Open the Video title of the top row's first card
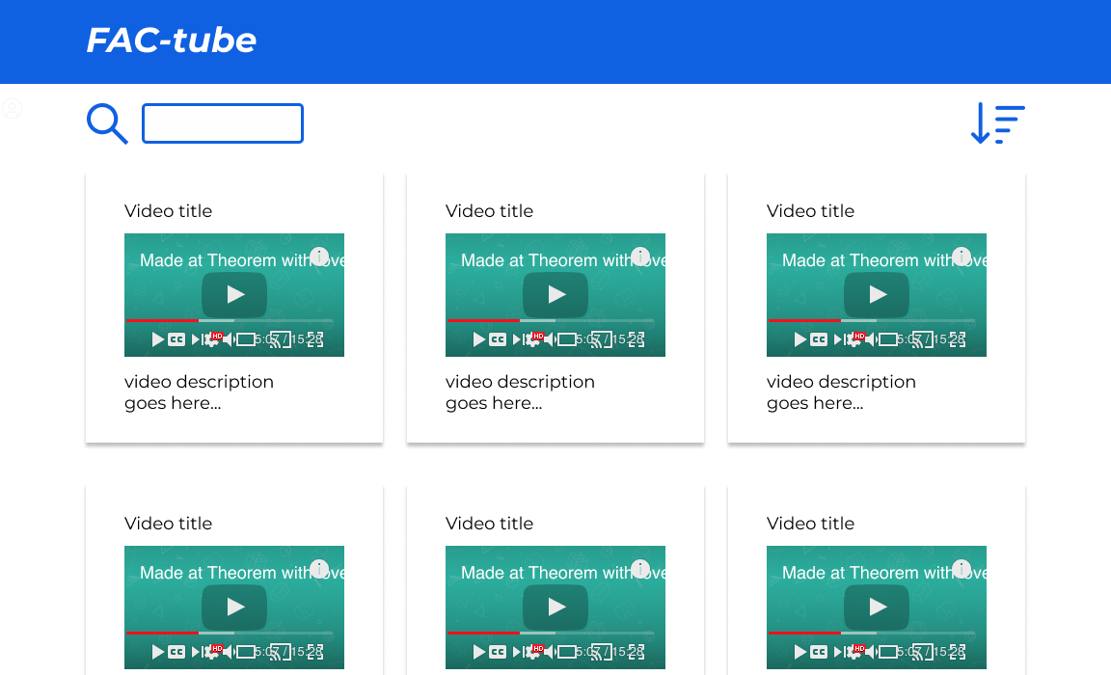The width and height of the screenshot is (1111, 675). (168, 211)
